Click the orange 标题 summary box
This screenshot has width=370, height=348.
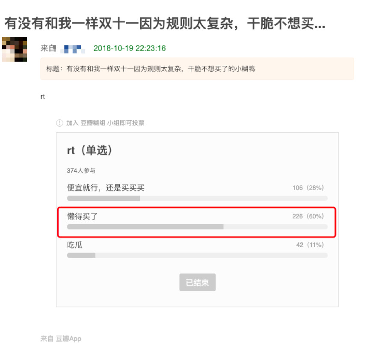[x=197, y=69]
